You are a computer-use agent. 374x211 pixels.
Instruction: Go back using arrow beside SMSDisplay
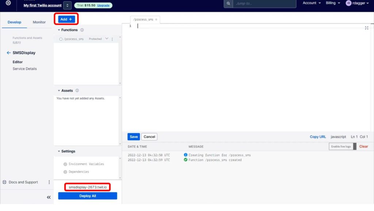coord(9,53)
